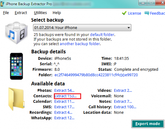Click the Status value Complete and encrypted
Screen dimensions: 165x129
(136, 69)
